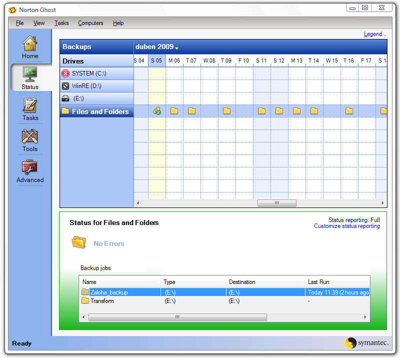The image size is (400, 358).
Task: Select the SYSTEM (C:\) drive row
Action: coord(96,73)
